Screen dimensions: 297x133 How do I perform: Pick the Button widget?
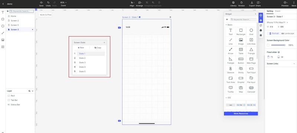point(241,61)
